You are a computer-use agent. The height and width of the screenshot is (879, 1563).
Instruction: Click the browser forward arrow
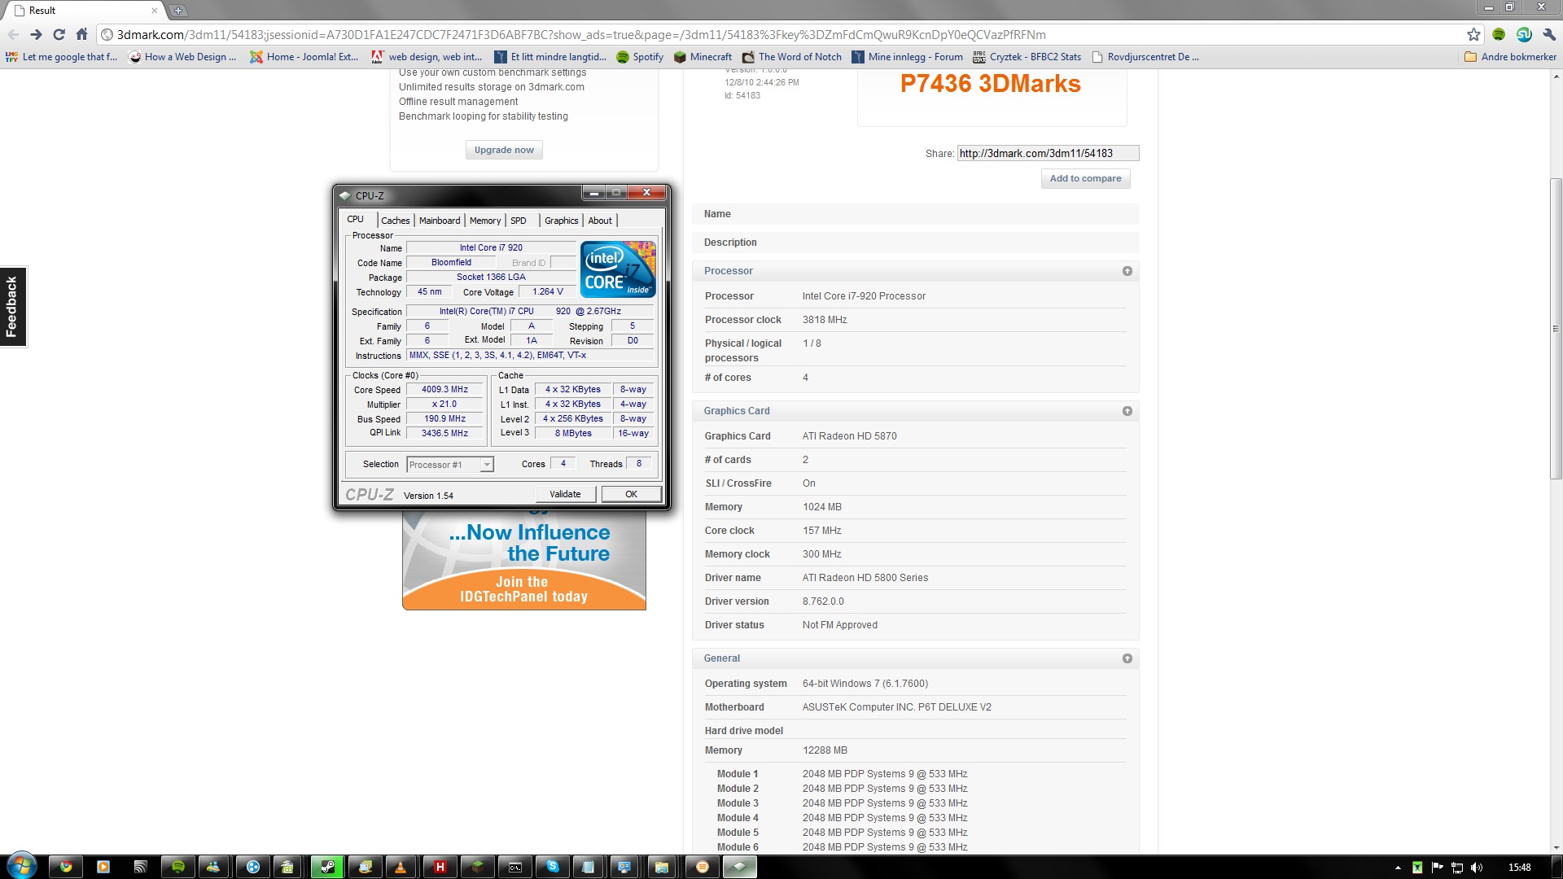[x=36, y=34]
